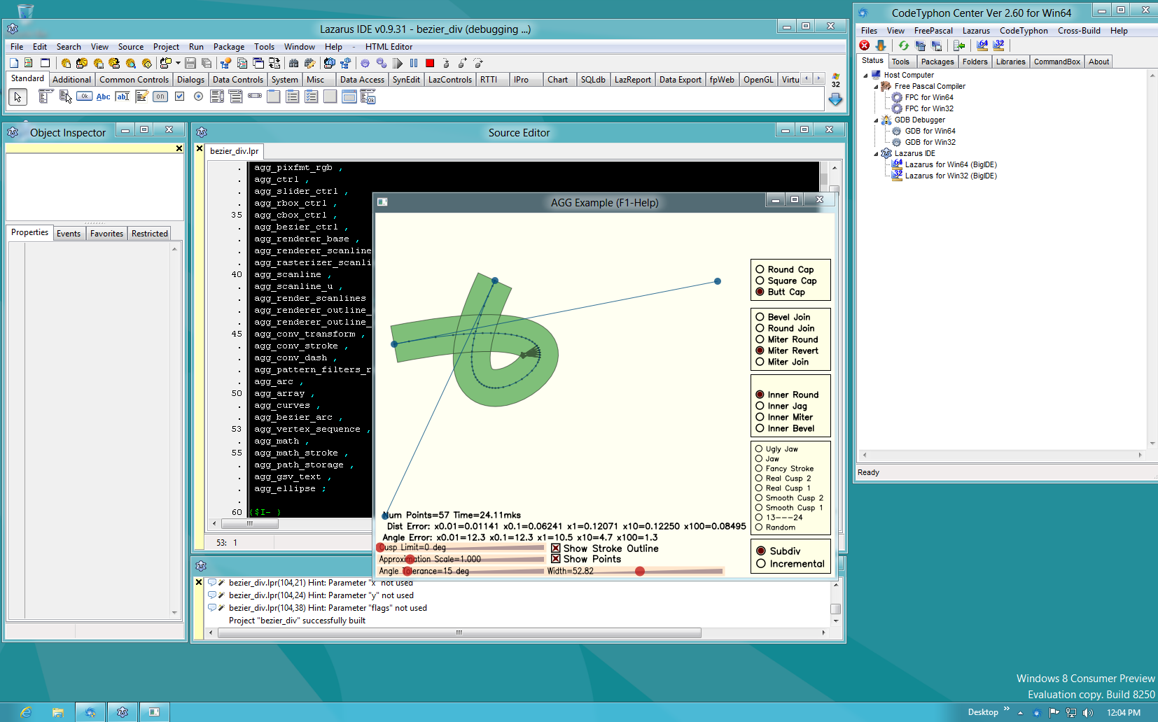Click the Save file floppy icon

[x=190, y=64]
